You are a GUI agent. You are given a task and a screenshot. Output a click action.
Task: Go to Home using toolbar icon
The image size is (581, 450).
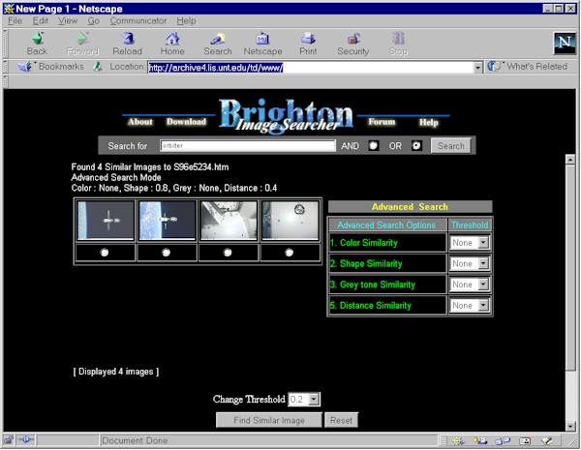pos(173,43)
